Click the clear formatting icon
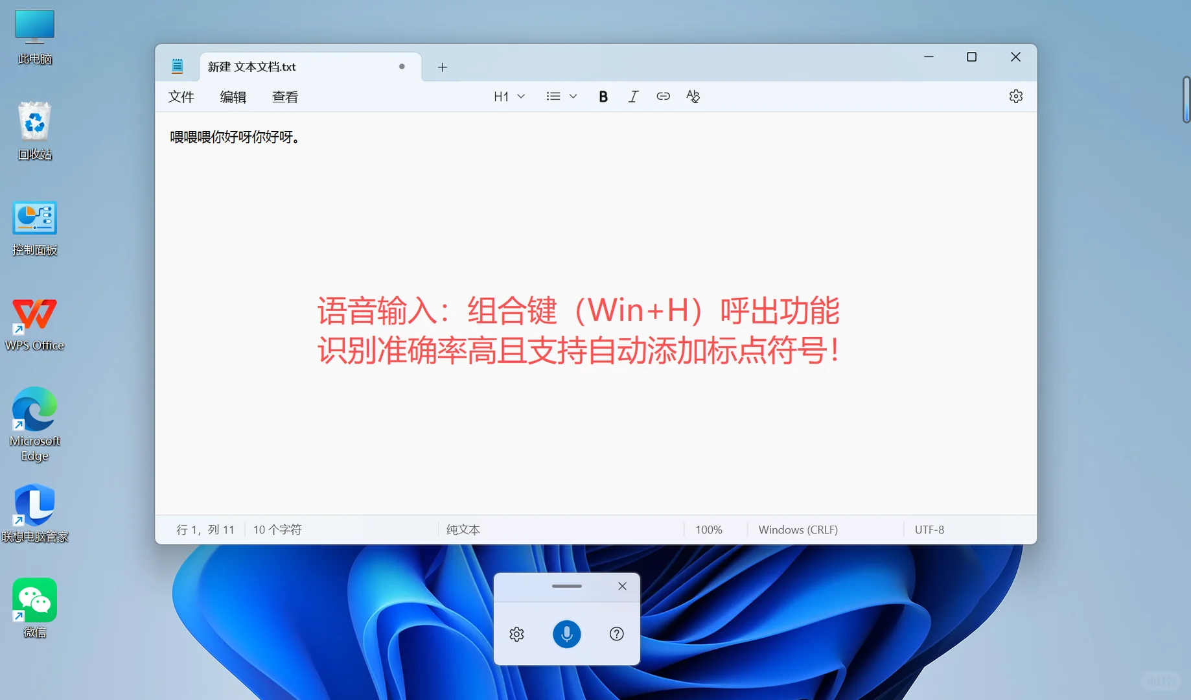 pos(693,96)
